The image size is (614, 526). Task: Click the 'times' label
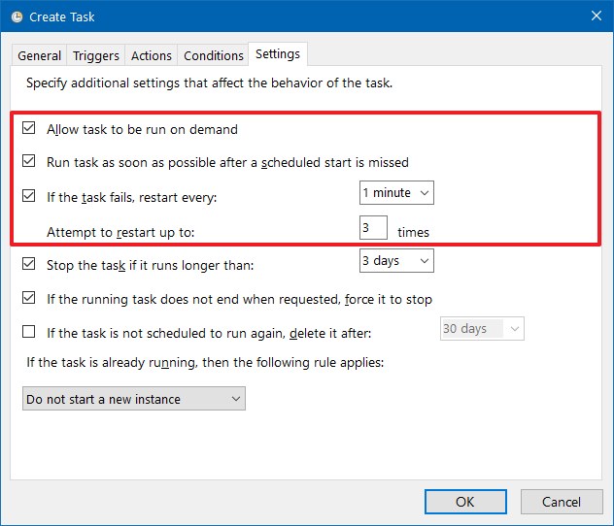coord(414,232)
